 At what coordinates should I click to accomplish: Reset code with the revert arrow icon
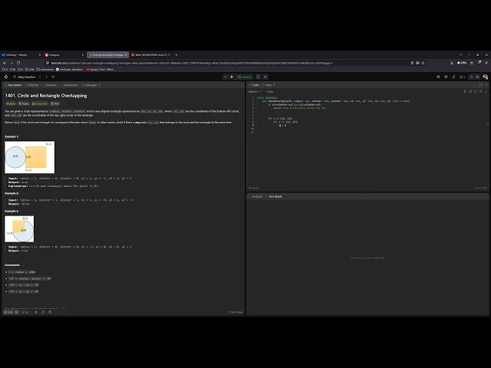click(x=481, y=91)
